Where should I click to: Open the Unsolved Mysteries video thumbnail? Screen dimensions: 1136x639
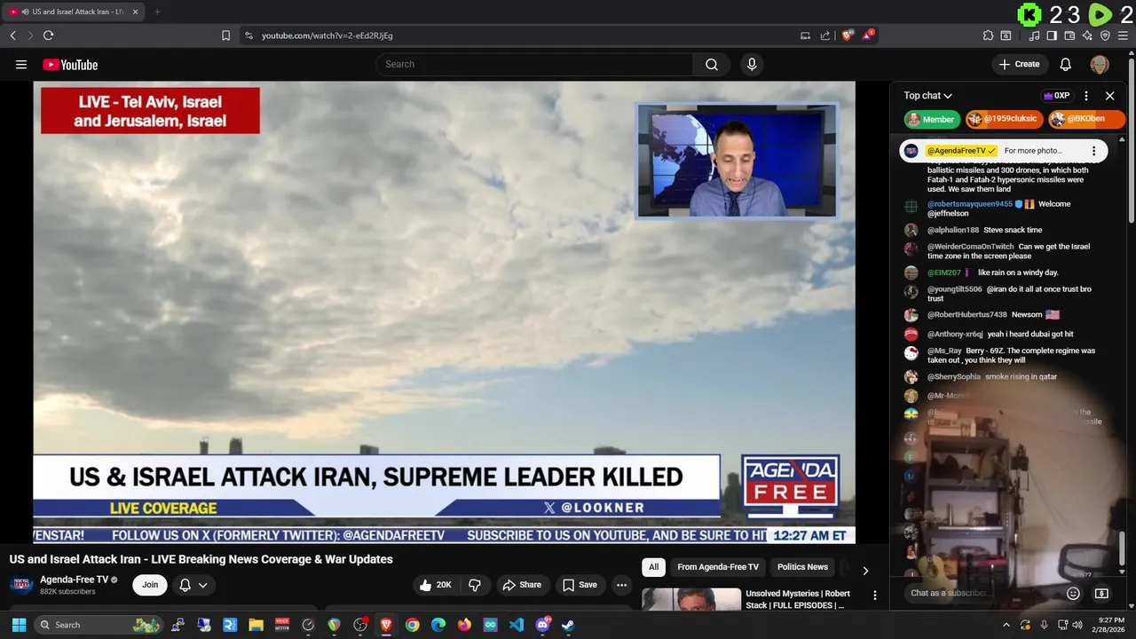pos(691,600)
